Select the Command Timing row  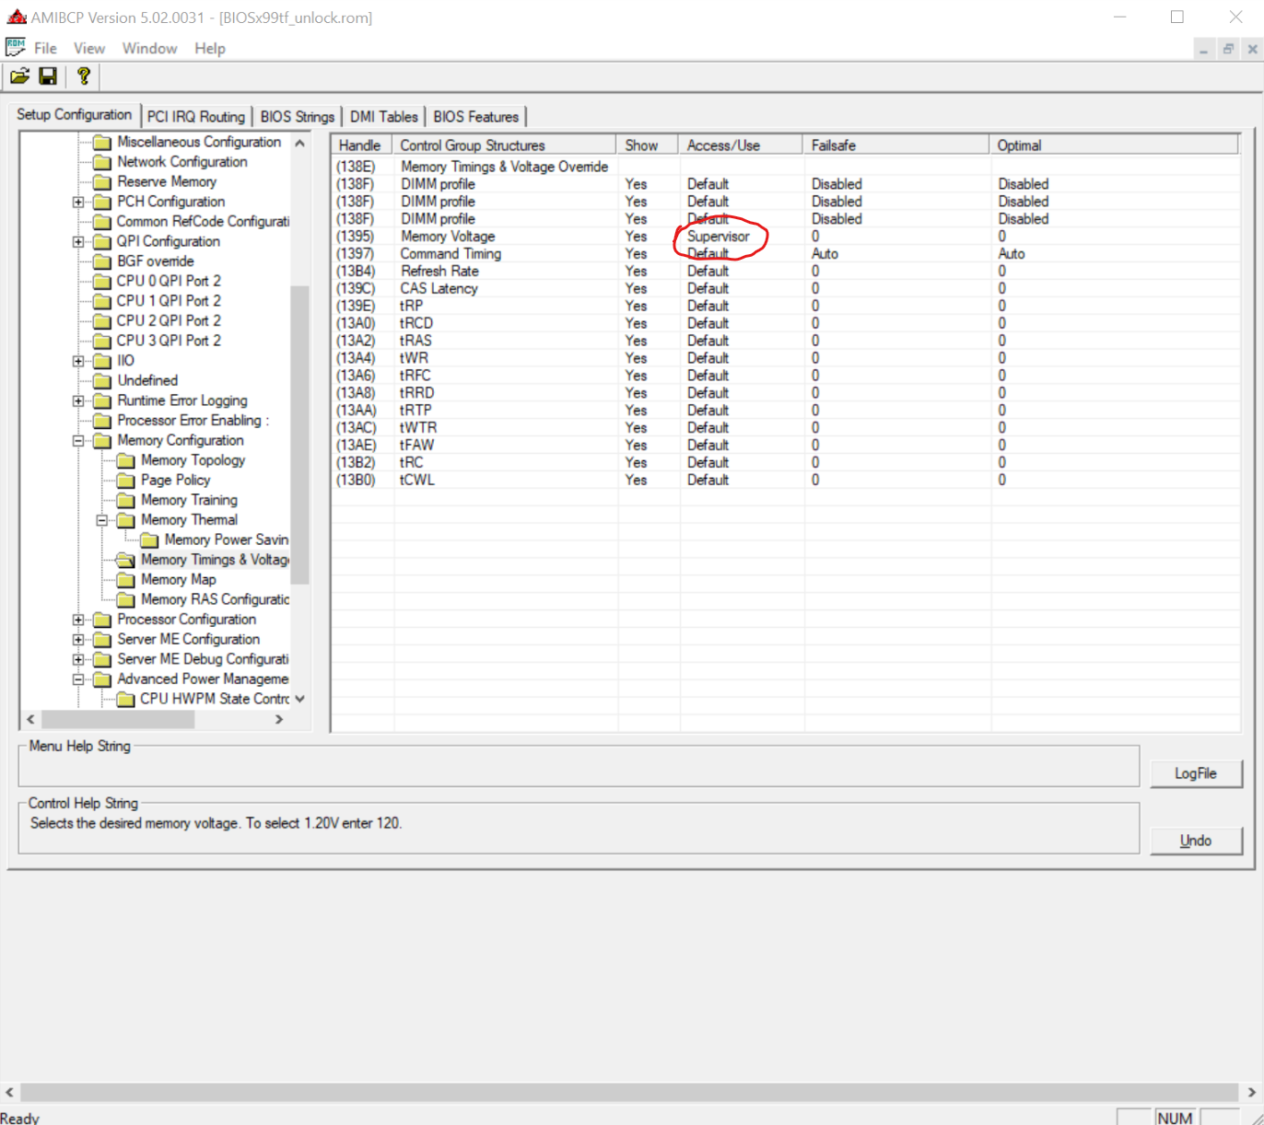[x=785, y=254]
